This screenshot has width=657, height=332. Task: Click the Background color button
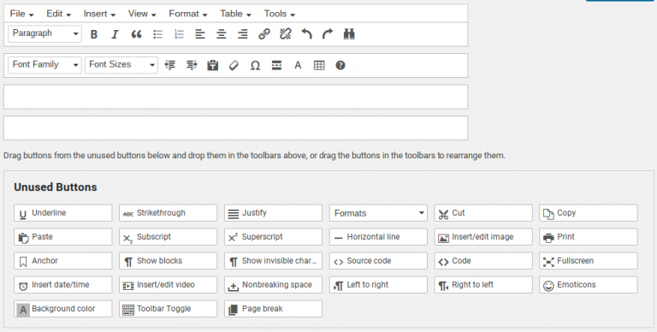pyautogui.click(x=62, y=309)
